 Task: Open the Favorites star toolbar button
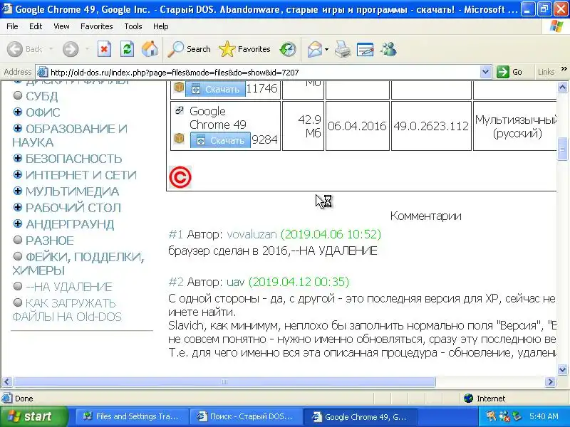[x=244, y=49]
